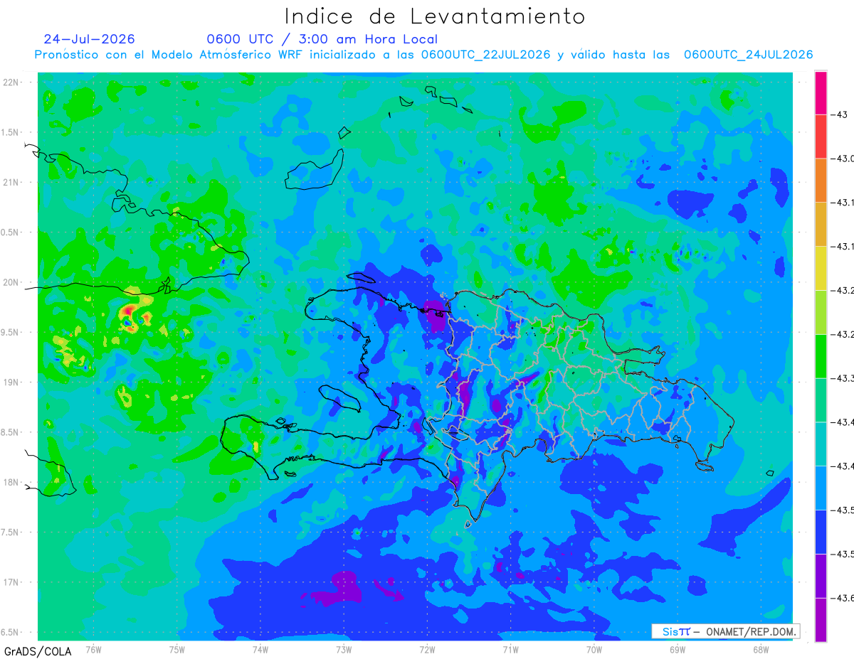Image resolution: width=854 pixels, height=659 pixels.
Task: Click the "Indice de Levantamiento" map title
Action: point(435,16)
